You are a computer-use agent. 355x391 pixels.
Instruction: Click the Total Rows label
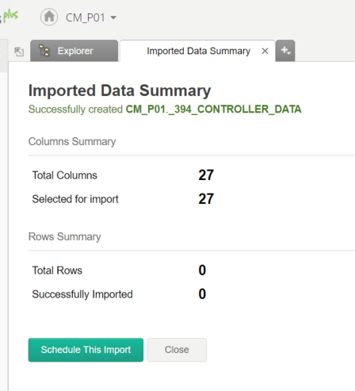[57, 270]
